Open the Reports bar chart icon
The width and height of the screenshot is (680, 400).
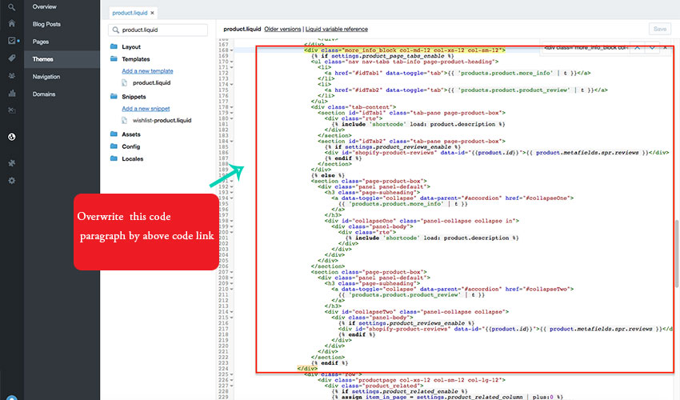click(11, 93)
